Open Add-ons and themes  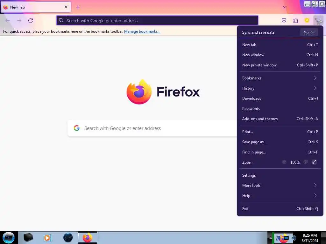pos(280,119)
